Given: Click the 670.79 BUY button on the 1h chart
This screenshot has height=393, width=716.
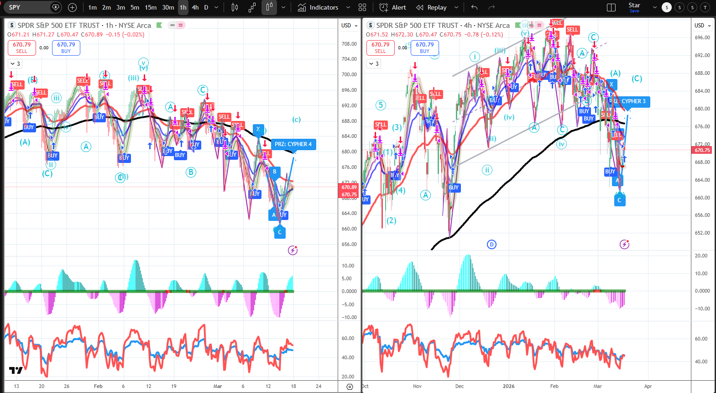Looking at the screenshot, I should coord(66,48).
